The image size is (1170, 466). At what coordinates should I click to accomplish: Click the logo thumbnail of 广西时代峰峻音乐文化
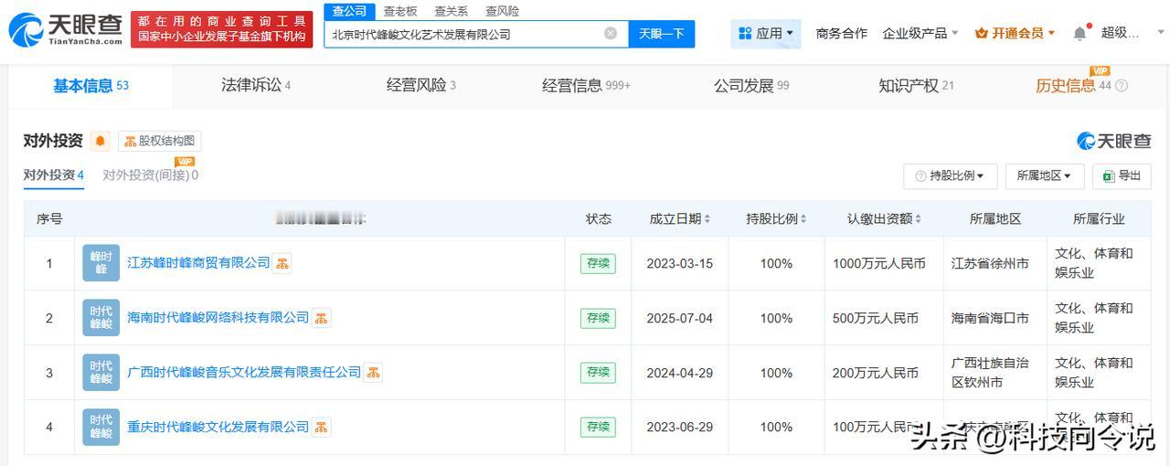pyautogui.click(x=101, y=373)
